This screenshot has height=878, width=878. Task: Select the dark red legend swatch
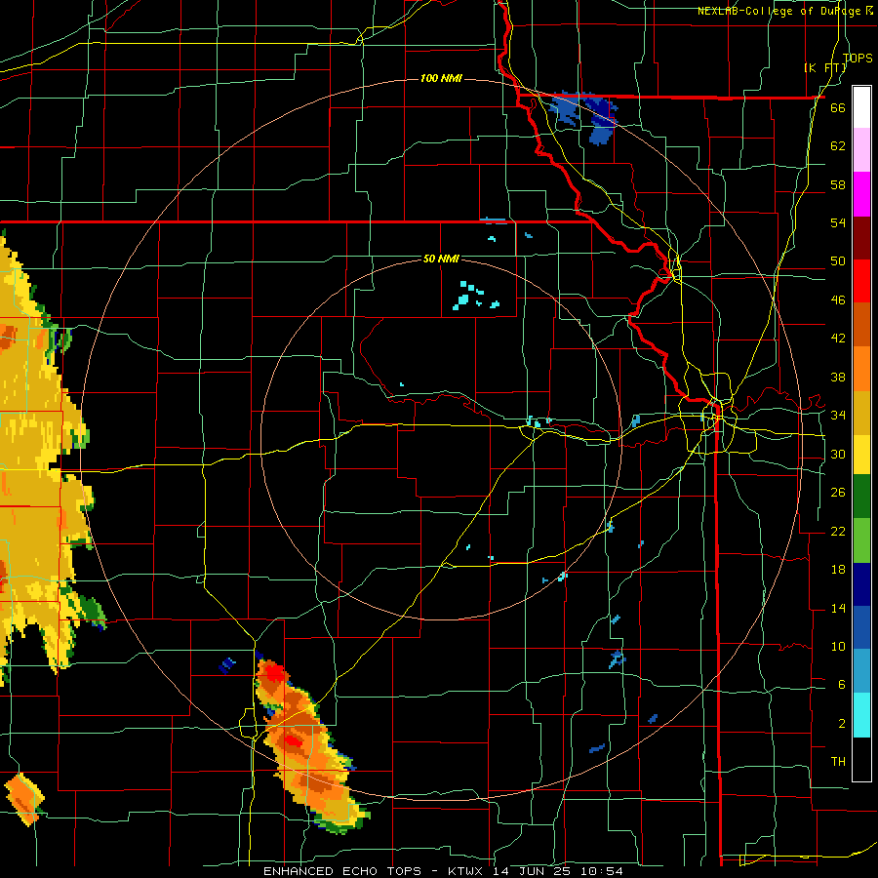tap(861, 237)
